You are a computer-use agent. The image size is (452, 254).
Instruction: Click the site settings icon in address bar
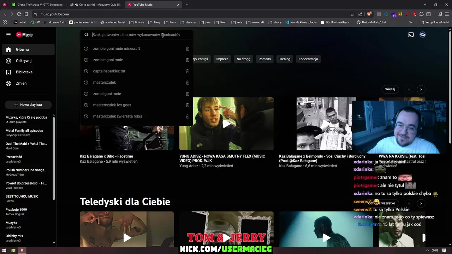click(x=35, y=14)
